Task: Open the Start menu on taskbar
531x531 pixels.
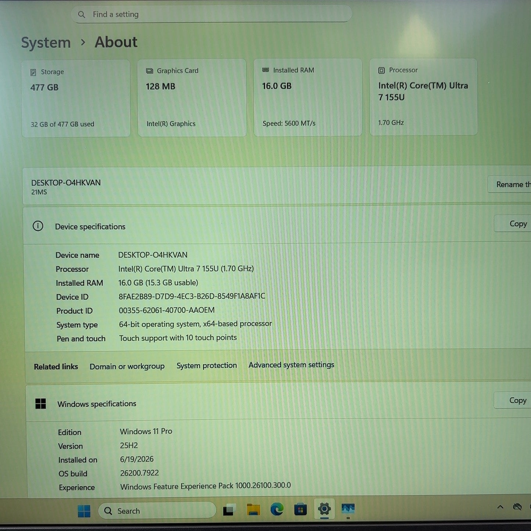Action: [x=84, y=511]
